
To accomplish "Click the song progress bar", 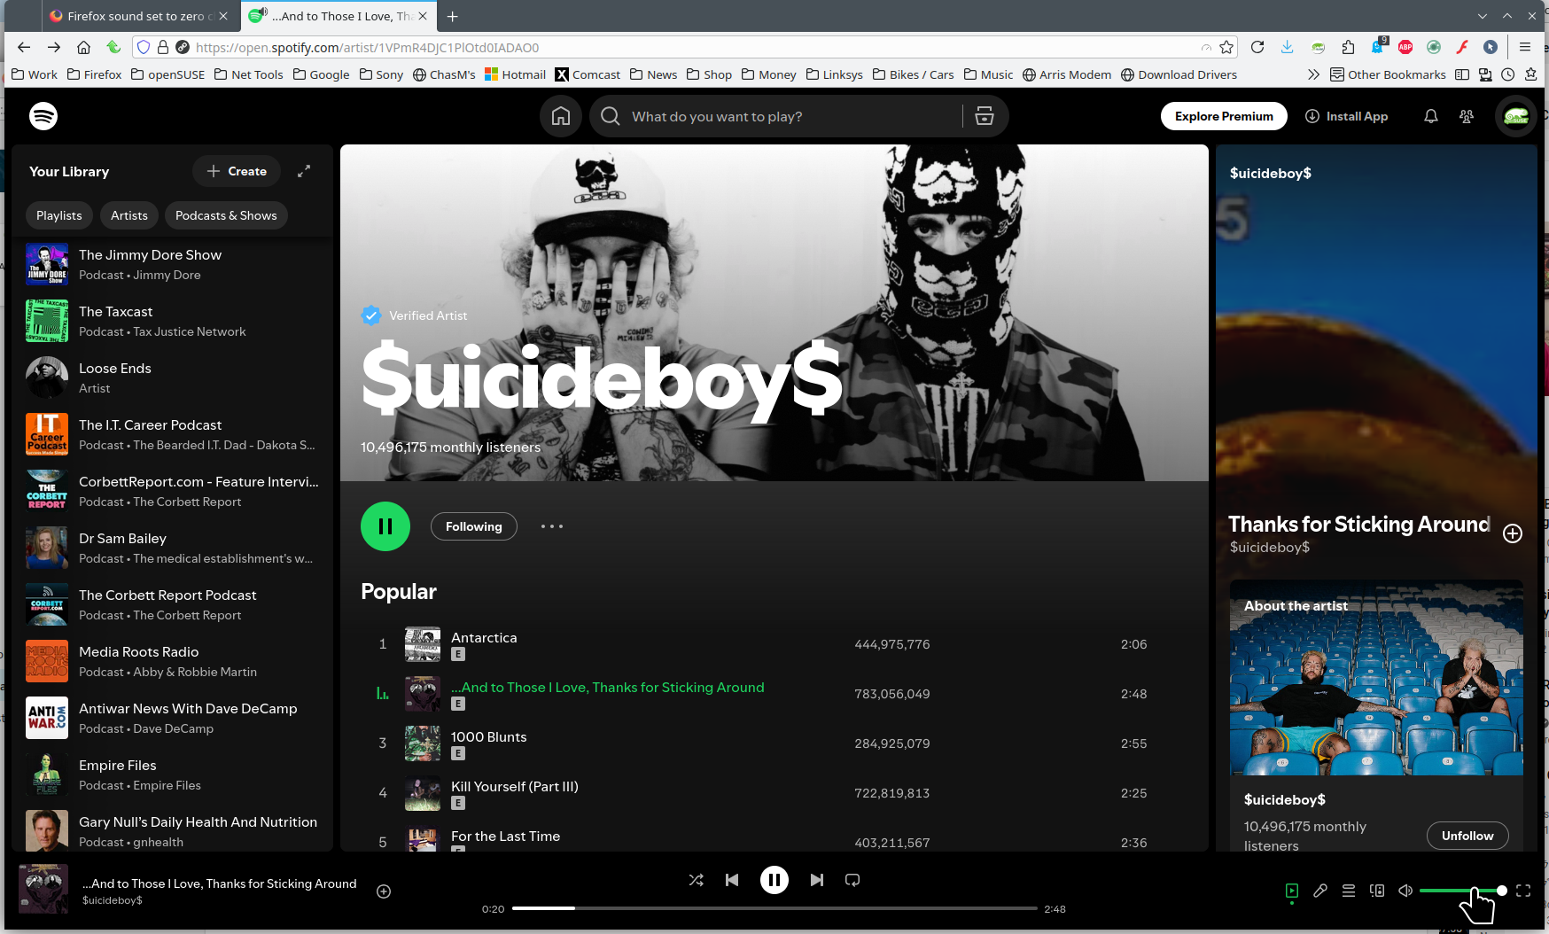I will (x=774, y=908).
